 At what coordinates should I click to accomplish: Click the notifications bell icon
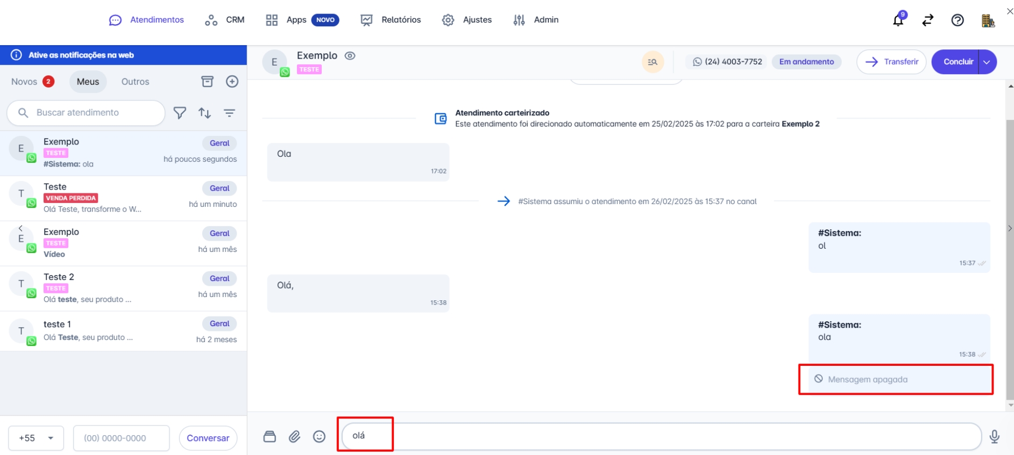[x=898, y=20]
